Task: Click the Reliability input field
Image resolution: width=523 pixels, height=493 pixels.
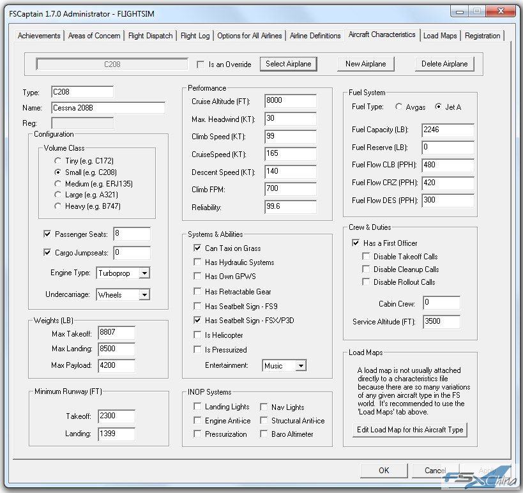Action: click(291, 207)
